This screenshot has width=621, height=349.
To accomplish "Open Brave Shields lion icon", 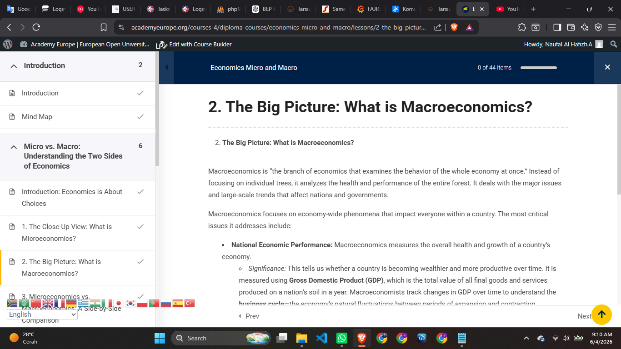I will tap(454, 27).
